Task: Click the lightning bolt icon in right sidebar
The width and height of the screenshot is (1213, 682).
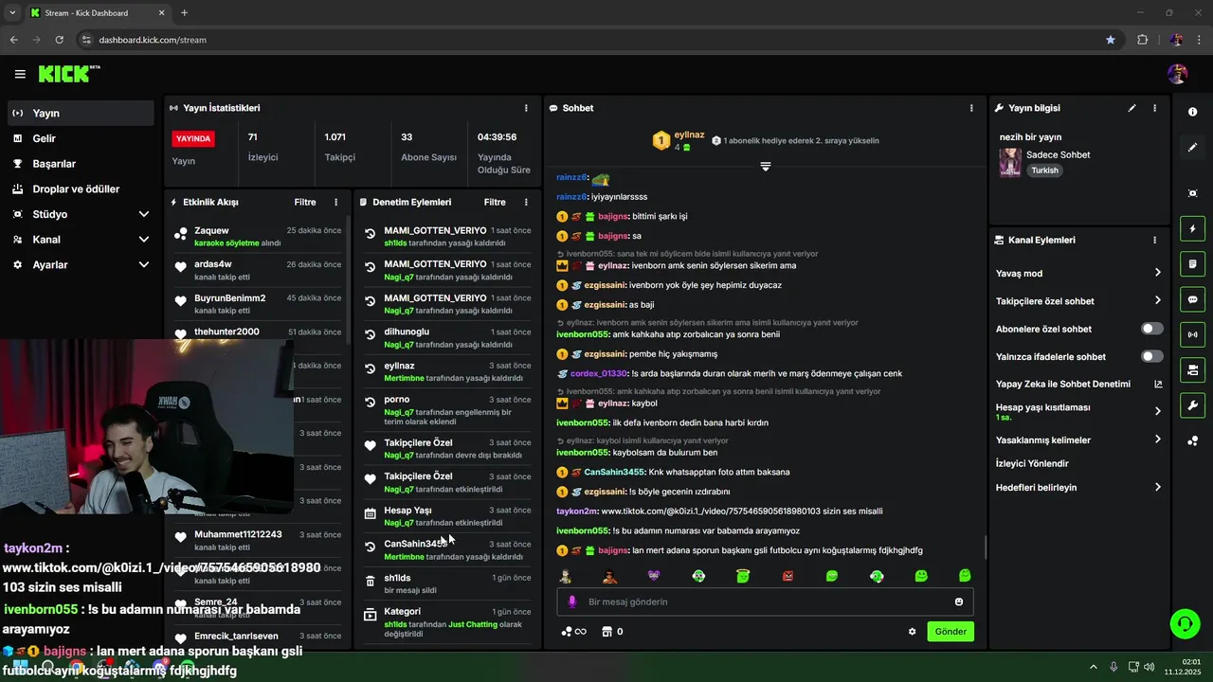Action: coord(1192,228)
